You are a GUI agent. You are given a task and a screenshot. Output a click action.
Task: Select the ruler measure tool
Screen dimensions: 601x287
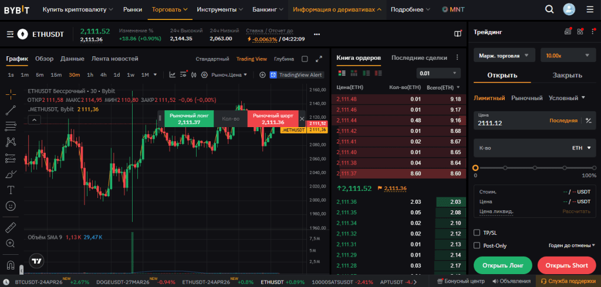tap(11, 228)
